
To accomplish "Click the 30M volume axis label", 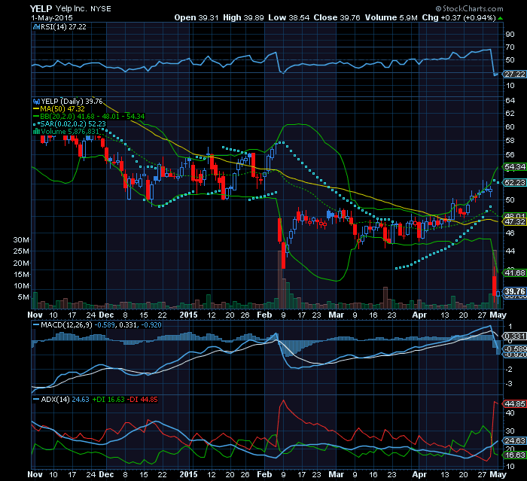I will 21,239.
